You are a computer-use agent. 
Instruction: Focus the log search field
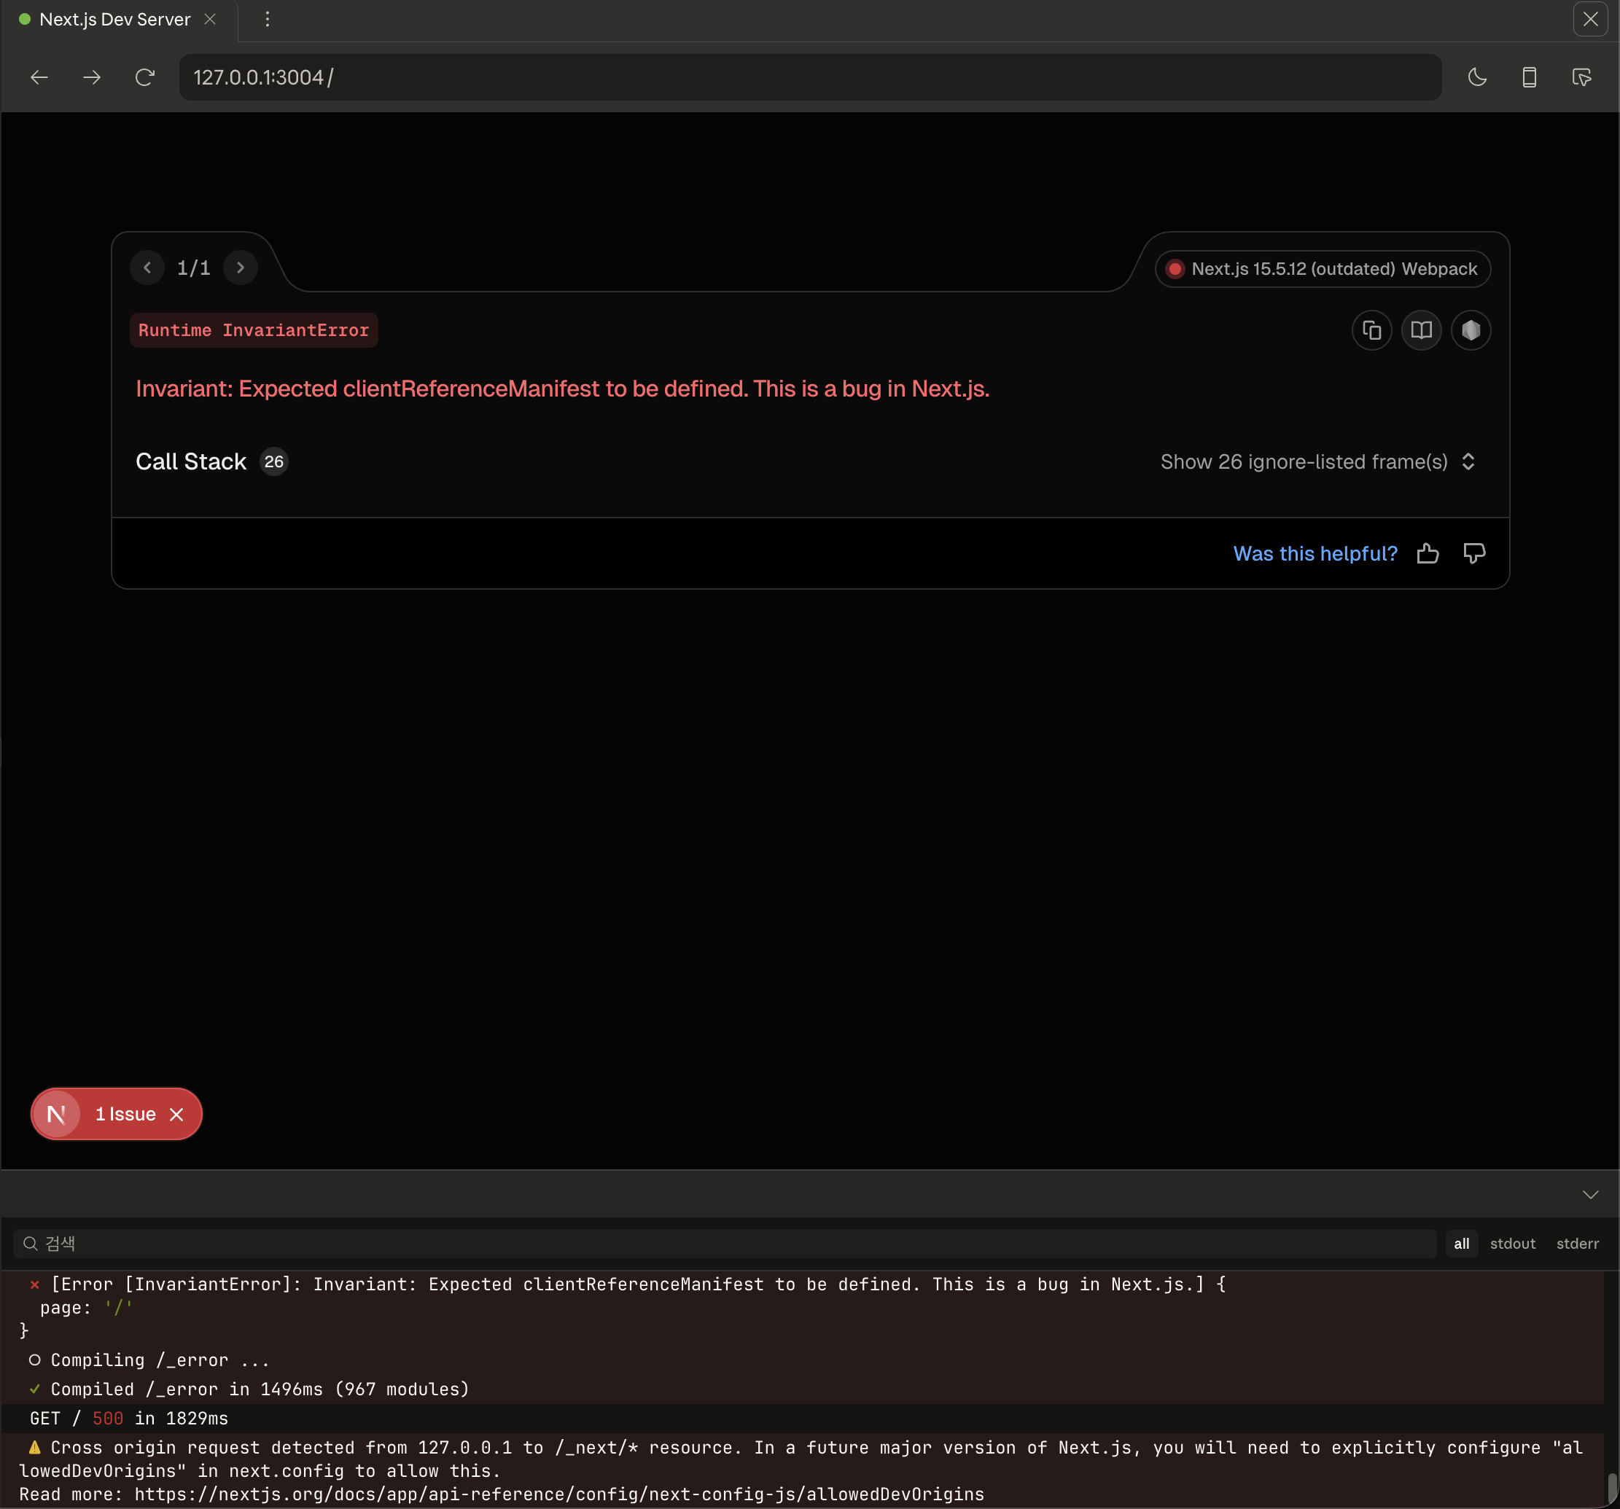725,1244
